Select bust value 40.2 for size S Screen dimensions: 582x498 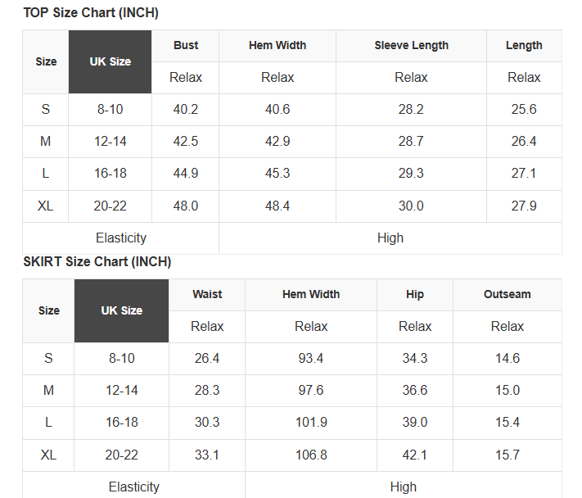(186, 109)
